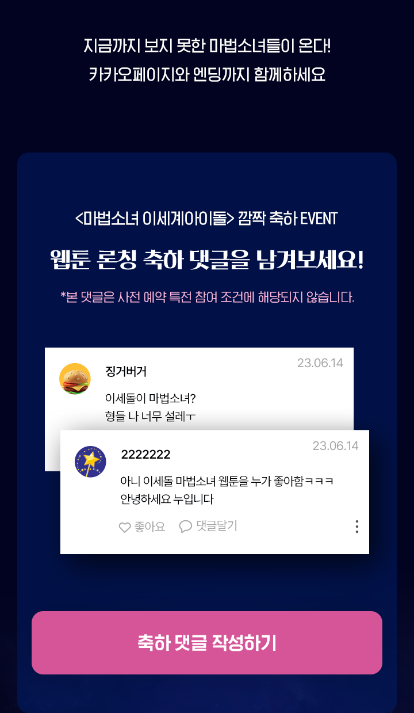Click the 좋아요 label
This screenshot has width=414, height=713.
[x=149, y=527]
